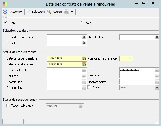The width and height of the screenshot is (161, 126).
Task: Open the Actions menu
Action: pos(16,12)
